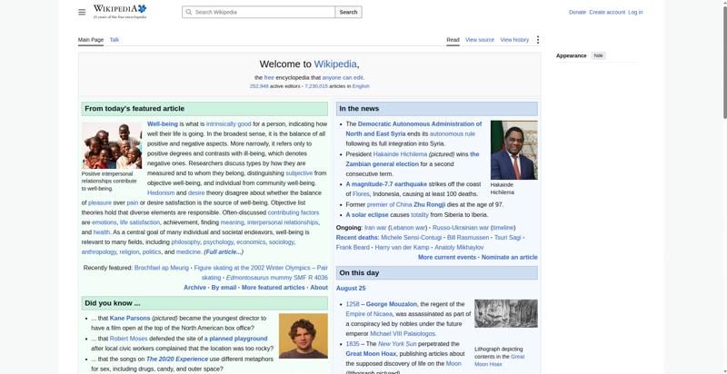Click 'A solar eclipse' link
This screenshot has height=374, width=727.
pyautogui.click(x=367, y=215)
